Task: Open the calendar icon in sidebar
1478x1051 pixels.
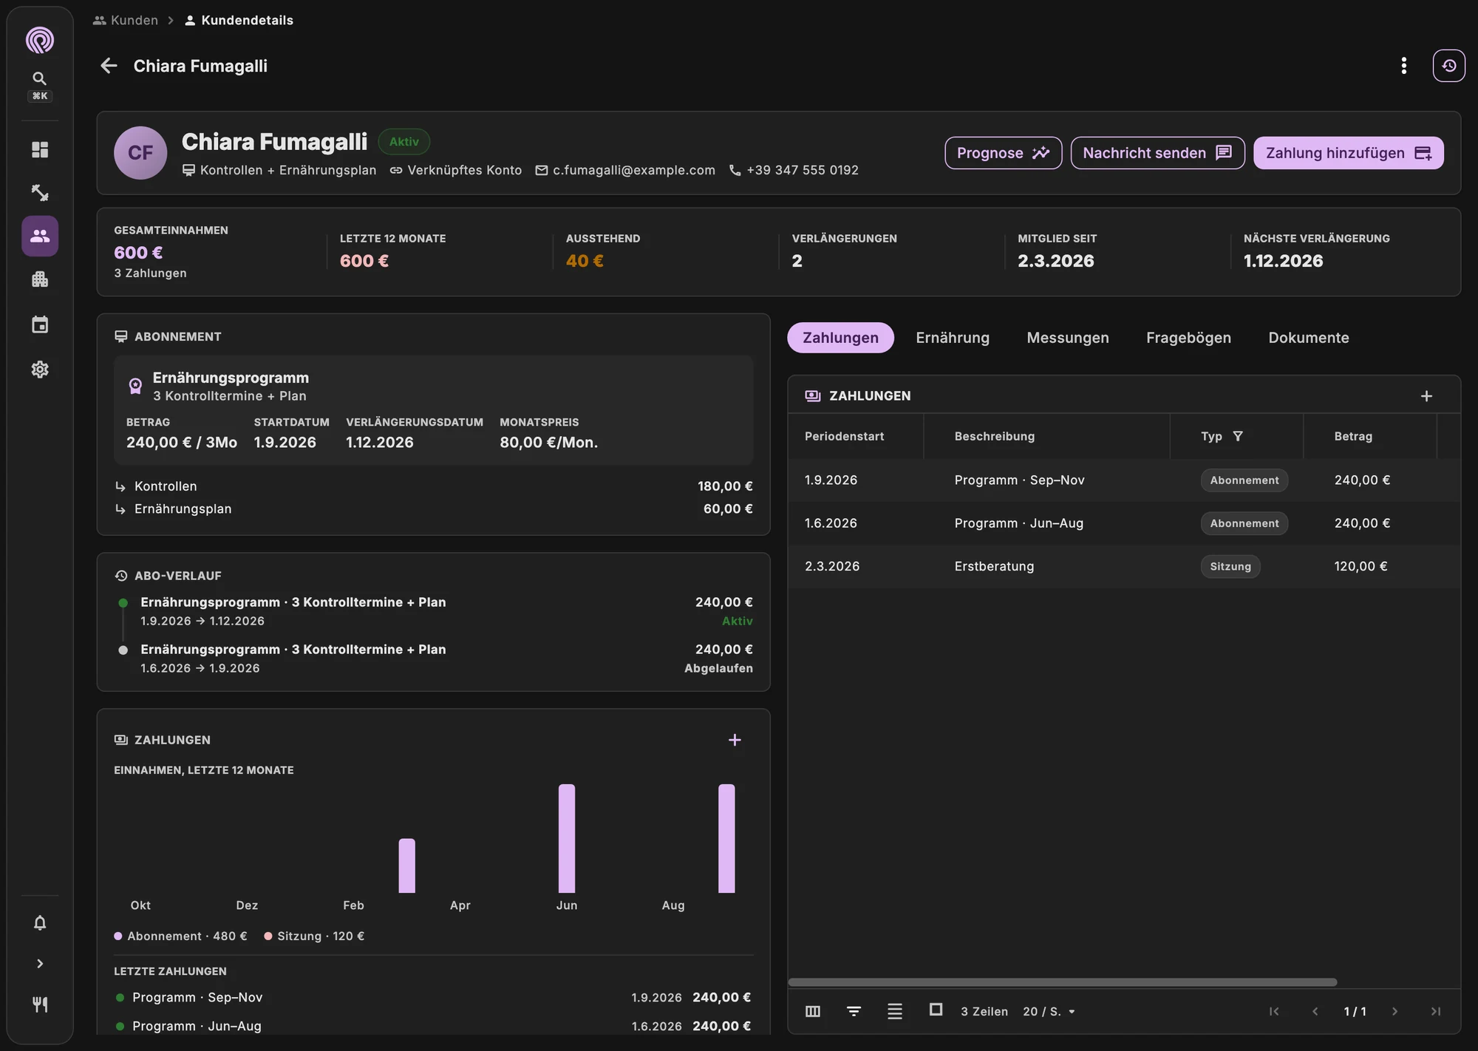Action: [40, 324]
